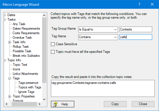
Task: Select Dates Requirements tree item
Action: (26, 29)
